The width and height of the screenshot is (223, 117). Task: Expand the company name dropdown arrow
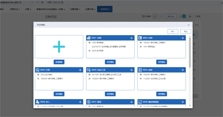tap(32, 2)
